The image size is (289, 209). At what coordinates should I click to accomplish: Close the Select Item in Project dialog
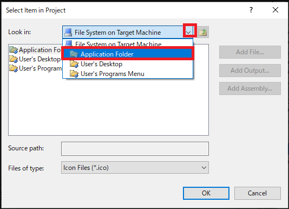(275, 10)
